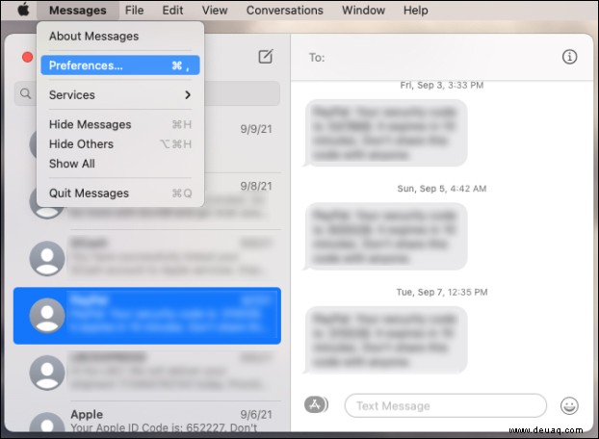Screen dimensions: 599x439
Task: Open the conversation details info icon
Action: click(x=569, y=57)
